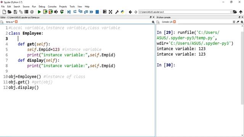Maximize the current pane

(x=105, y=12)
